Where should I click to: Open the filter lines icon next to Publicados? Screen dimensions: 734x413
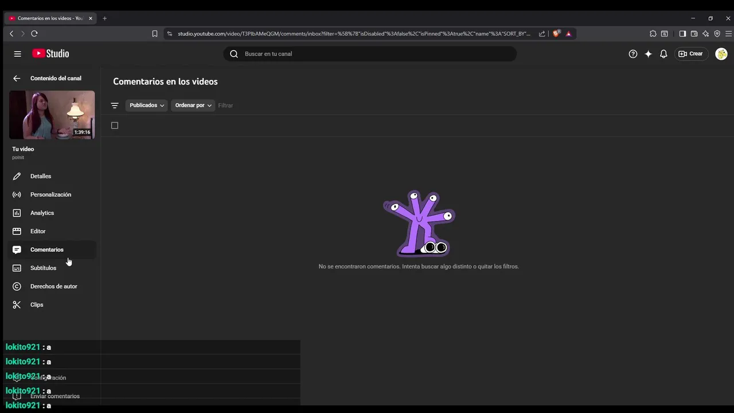(x=115, y=106)
